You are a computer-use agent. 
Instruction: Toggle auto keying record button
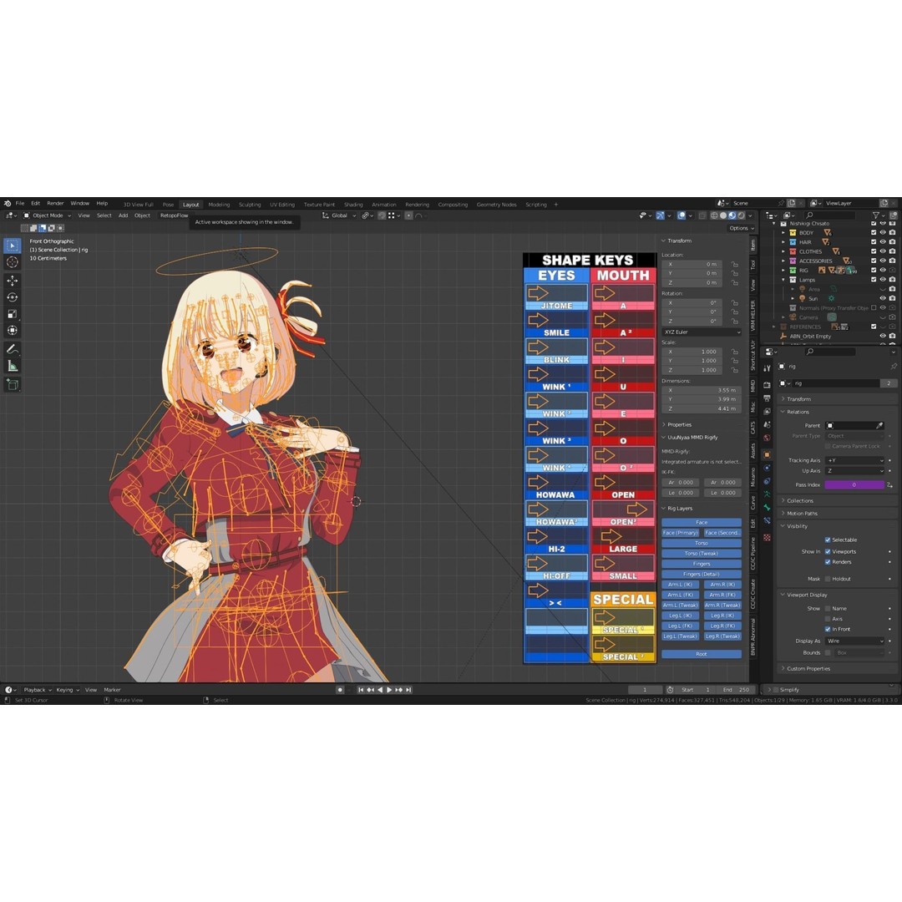click(x=340, y=690)
